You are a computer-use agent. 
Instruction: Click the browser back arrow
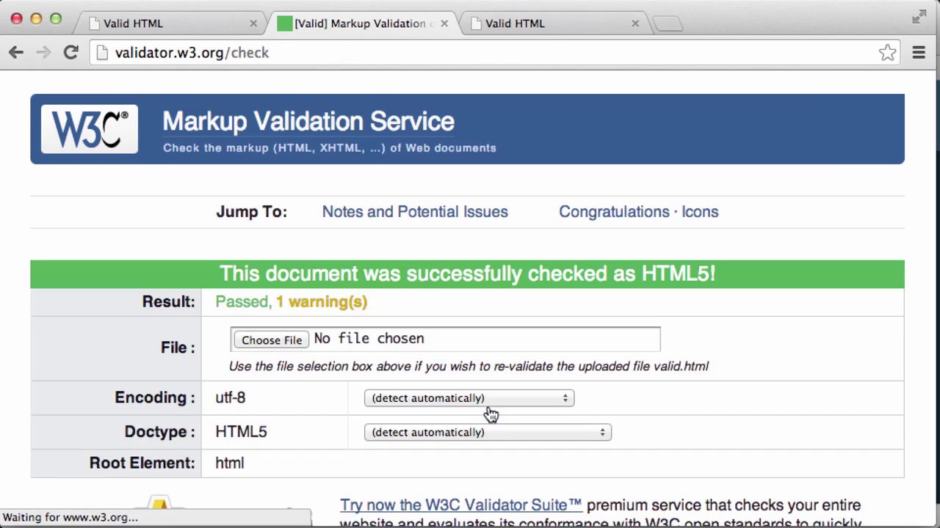16,52
